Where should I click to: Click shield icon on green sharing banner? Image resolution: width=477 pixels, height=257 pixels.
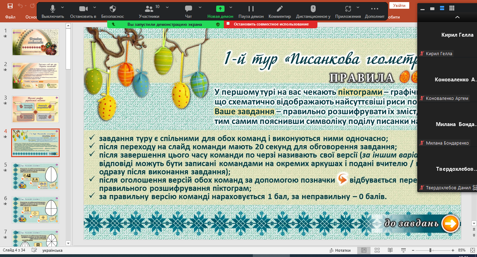(x=218, y=24)
